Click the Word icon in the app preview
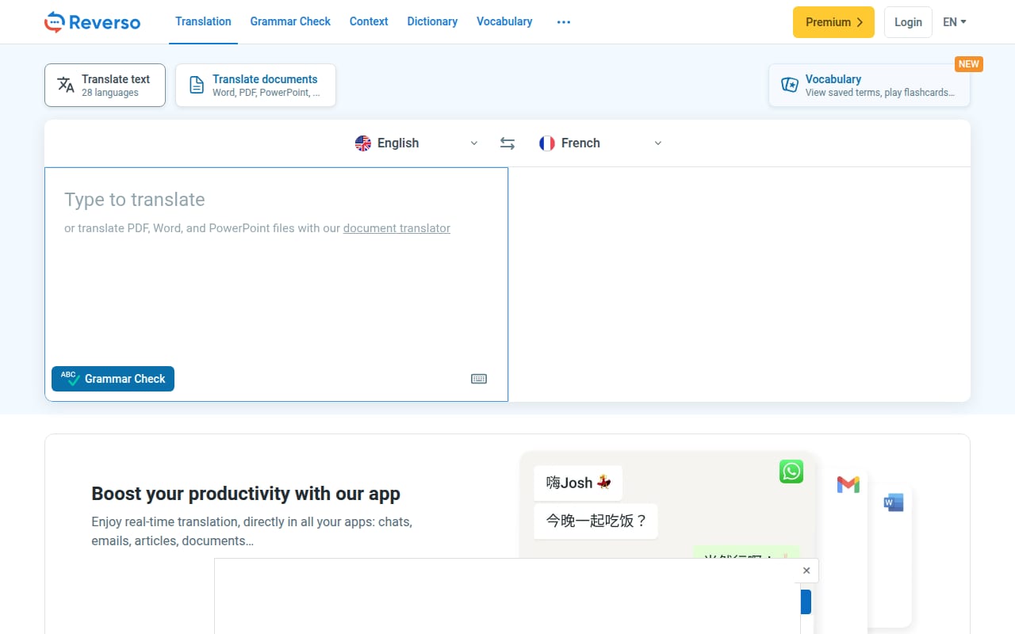This screenshot has height=634, width=1015. tap(894, 502)
